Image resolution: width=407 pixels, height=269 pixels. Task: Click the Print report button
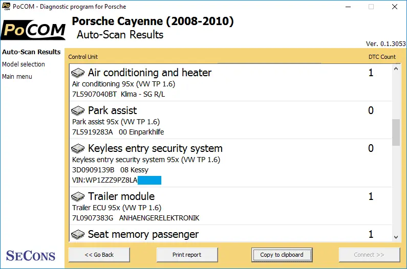(x=187, y=255)
